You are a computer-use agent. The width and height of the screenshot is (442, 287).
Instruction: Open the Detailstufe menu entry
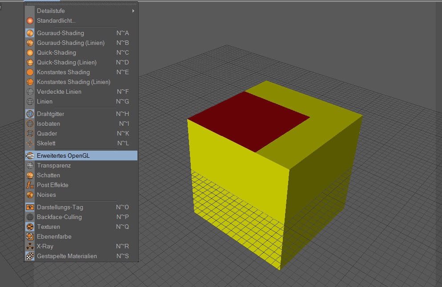pyautogui.click(x=81, y=11)
